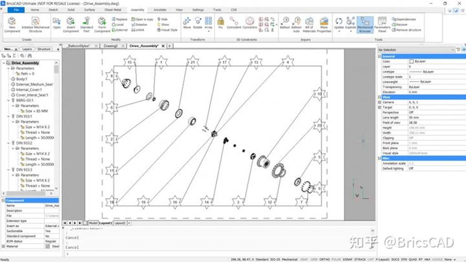Expand the Camera property row
The width and height of the screenshot is (466, 262).
coord(380,102)
